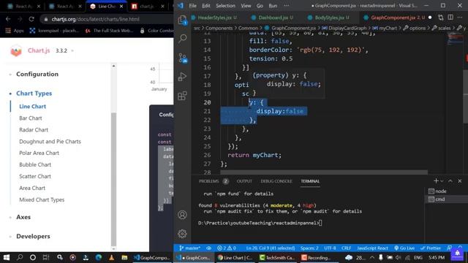
Task: Open the Edit menu
Action: tap(206, 6)
